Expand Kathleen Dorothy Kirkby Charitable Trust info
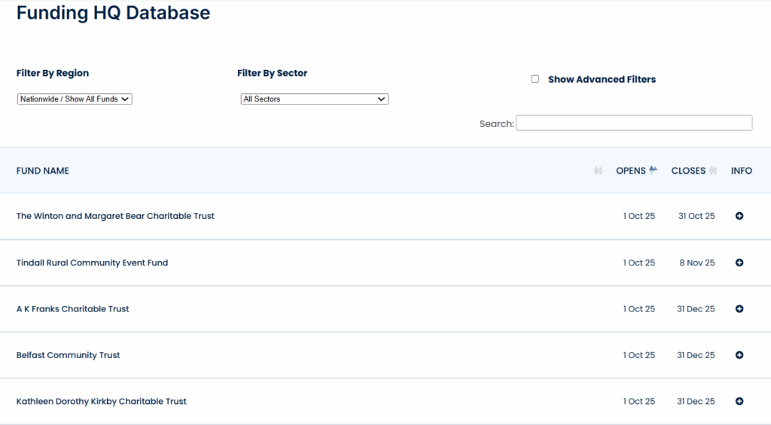This screenshot has width=771, height=425. point(739,402)
